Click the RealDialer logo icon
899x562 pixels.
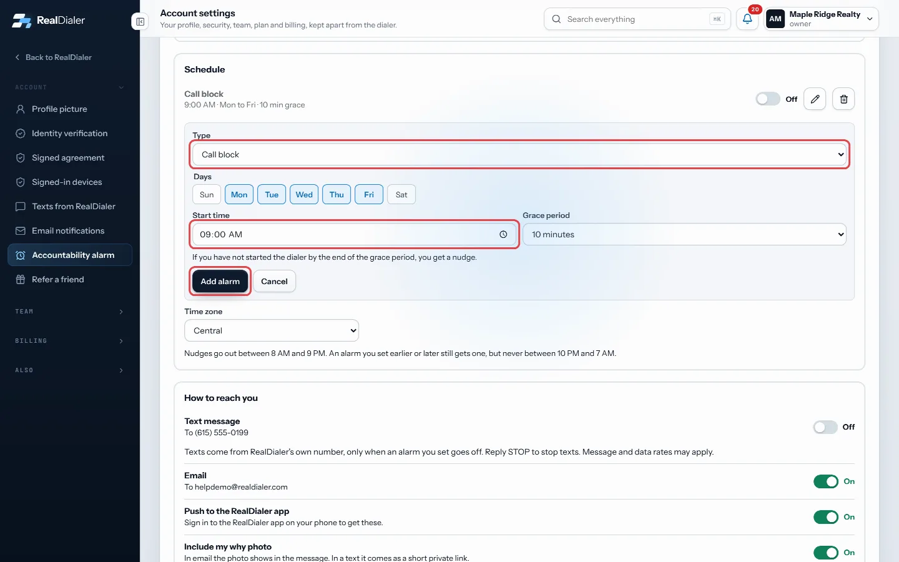(x=22, y=21)
